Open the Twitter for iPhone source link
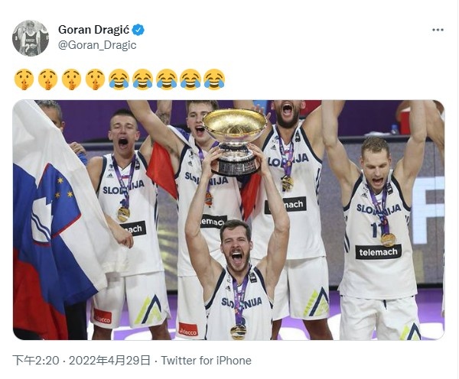Screen dimensions: 459x379 click(x=206, y=361)
